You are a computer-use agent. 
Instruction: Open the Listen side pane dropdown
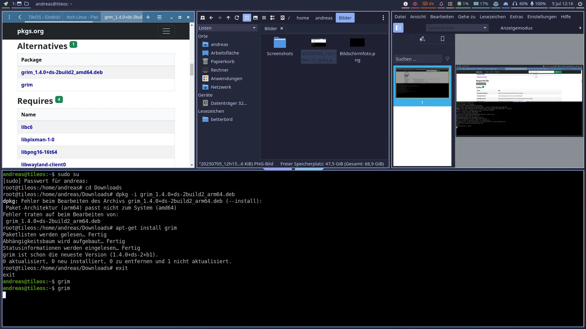coord(227,28)
